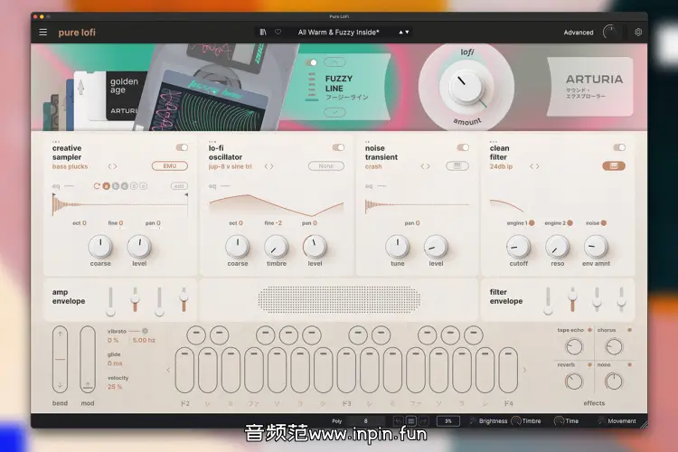
Task: Open crash noise sample name
Action: [373, 166]
